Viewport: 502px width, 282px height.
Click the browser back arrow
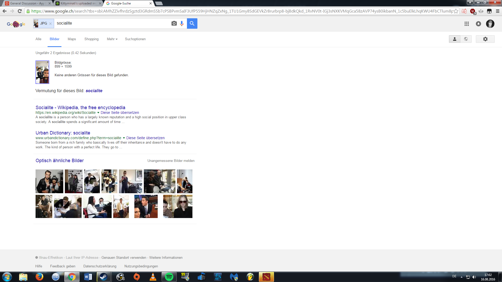point(4,11)
